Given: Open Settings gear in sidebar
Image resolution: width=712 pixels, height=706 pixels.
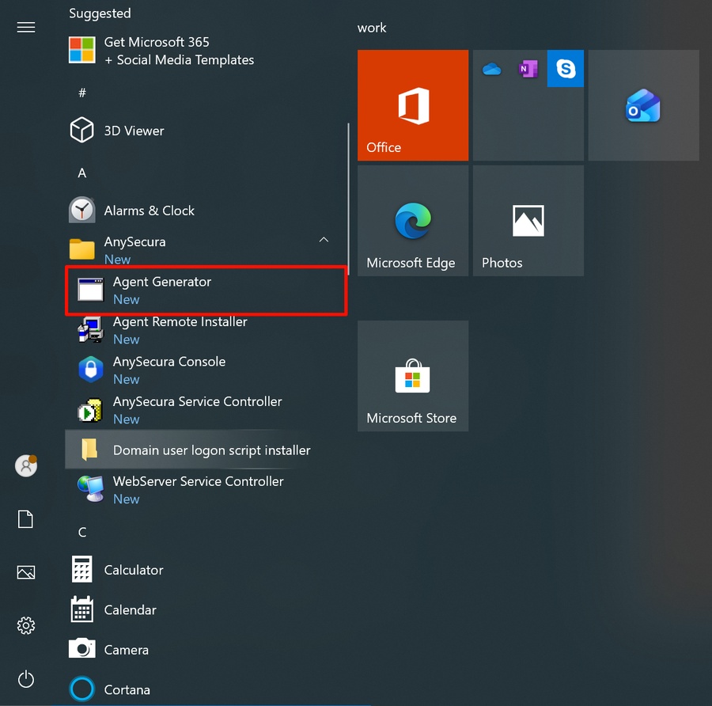Looking at the screenshot, I should 26,626.
